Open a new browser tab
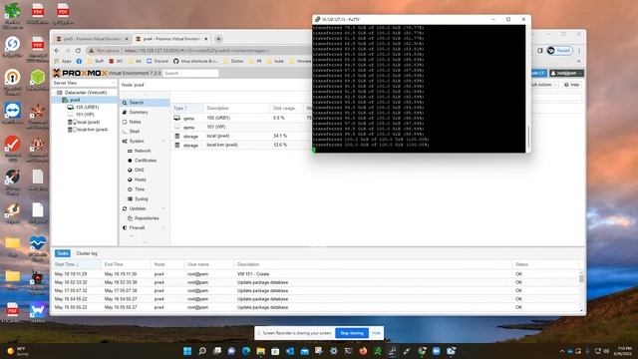The height and width of the screenshot is (359, 638). click(218, 39)
